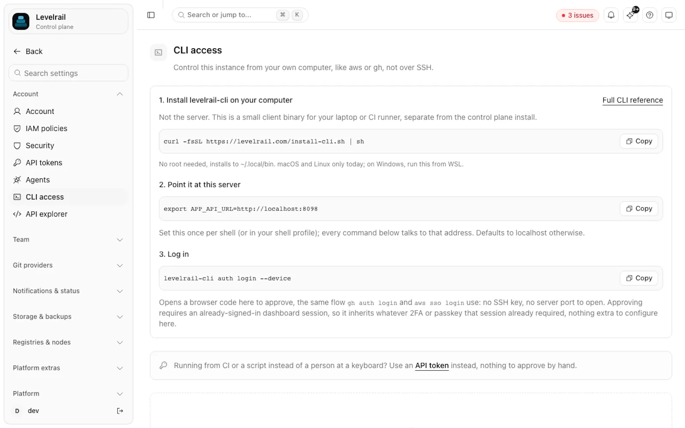Click the terminal icon beside CLI access heading

tap(158, 53)
